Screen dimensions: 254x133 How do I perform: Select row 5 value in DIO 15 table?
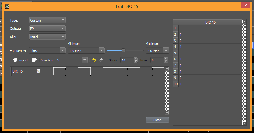(x=210, y=53)
